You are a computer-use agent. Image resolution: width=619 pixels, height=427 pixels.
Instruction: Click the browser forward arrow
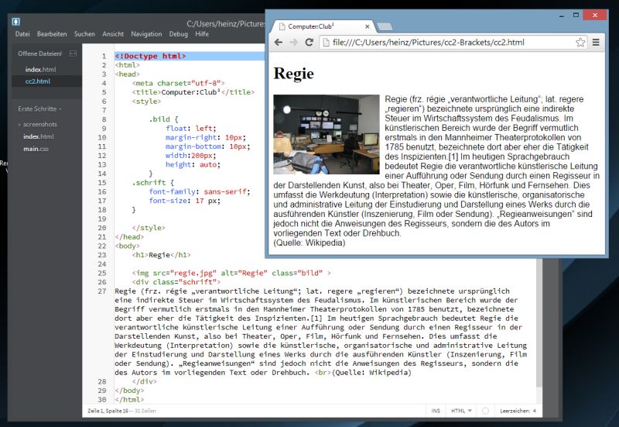point(293,43)
